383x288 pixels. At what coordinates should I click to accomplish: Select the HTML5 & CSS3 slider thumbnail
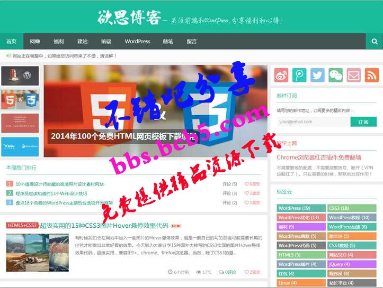pyautogui.click(x=20, y=99)
